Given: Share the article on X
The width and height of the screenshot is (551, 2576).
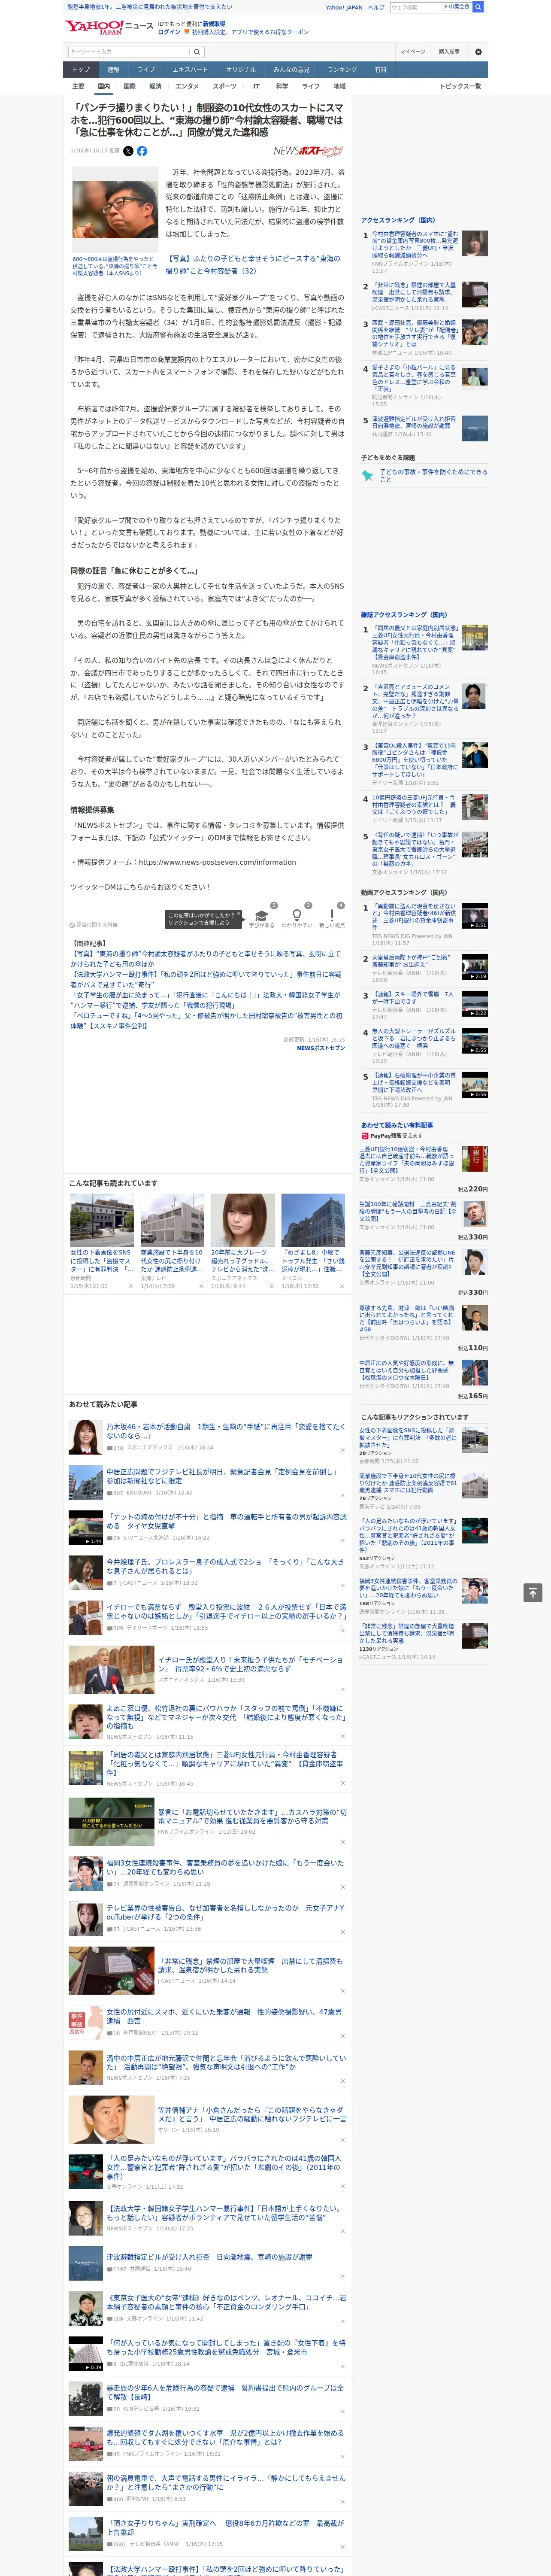Looking at the screenshot, I should pyautogui.click(x=128, y=151).
